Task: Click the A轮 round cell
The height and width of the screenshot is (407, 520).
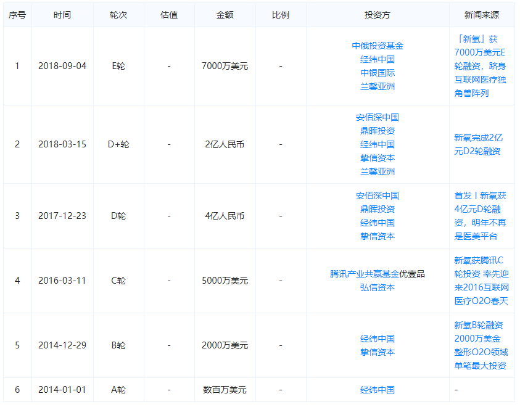Action: (x=118, y=390)
